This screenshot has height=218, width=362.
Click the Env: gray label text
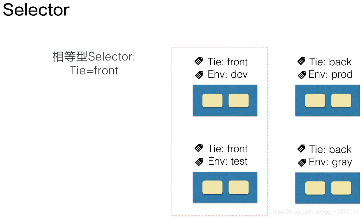pos(330,162)
